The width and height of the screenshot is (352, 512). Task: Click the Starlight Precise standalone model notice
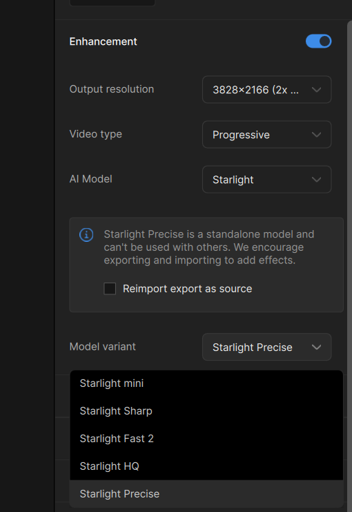[209, 247]
